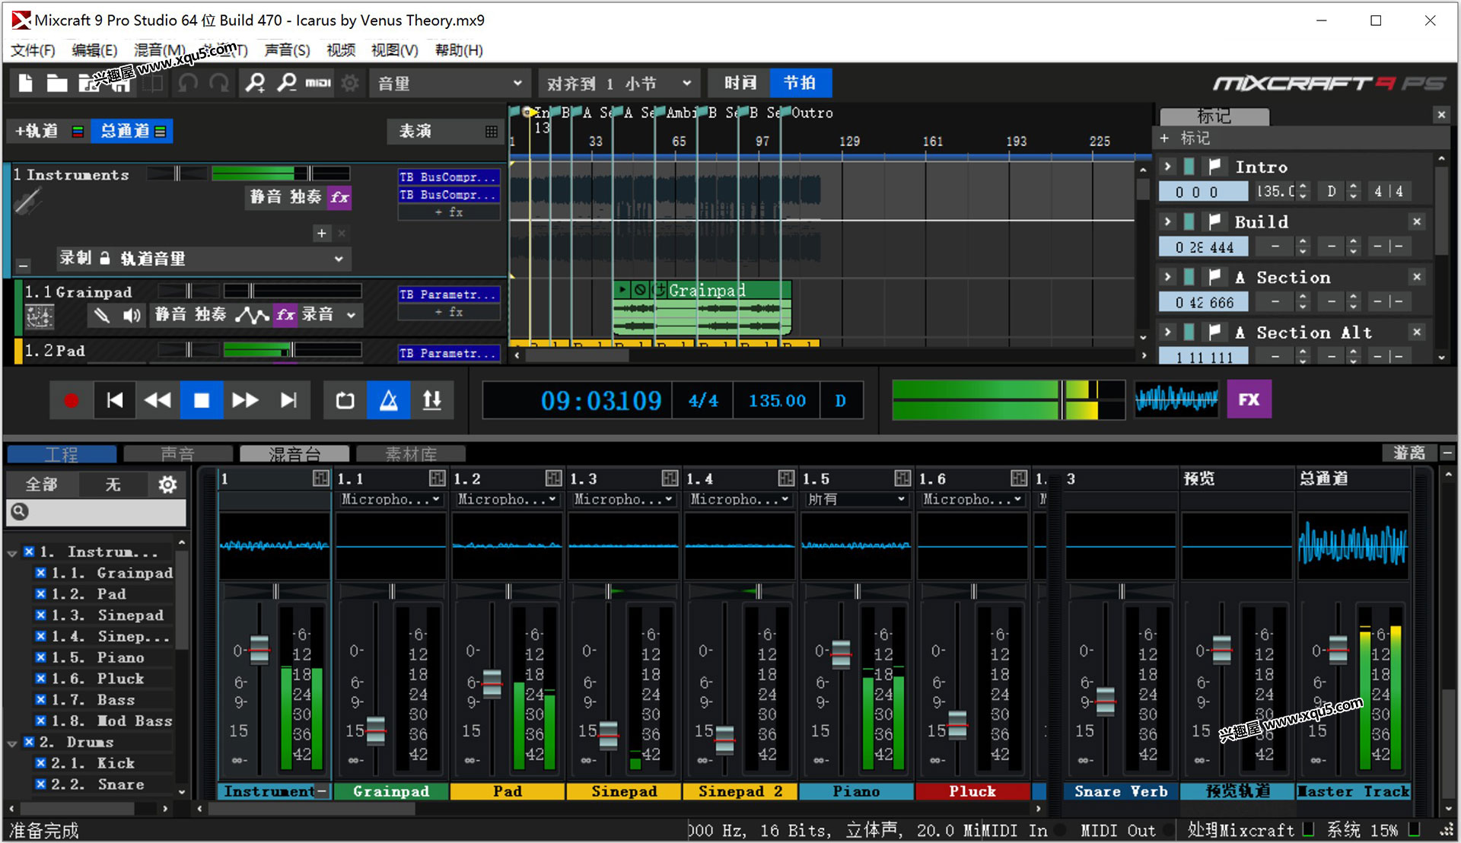Solo the Instruments track (独奏)
This screenshot has width=1461, height=843.
pyautogui.click(x=305, y=198)
